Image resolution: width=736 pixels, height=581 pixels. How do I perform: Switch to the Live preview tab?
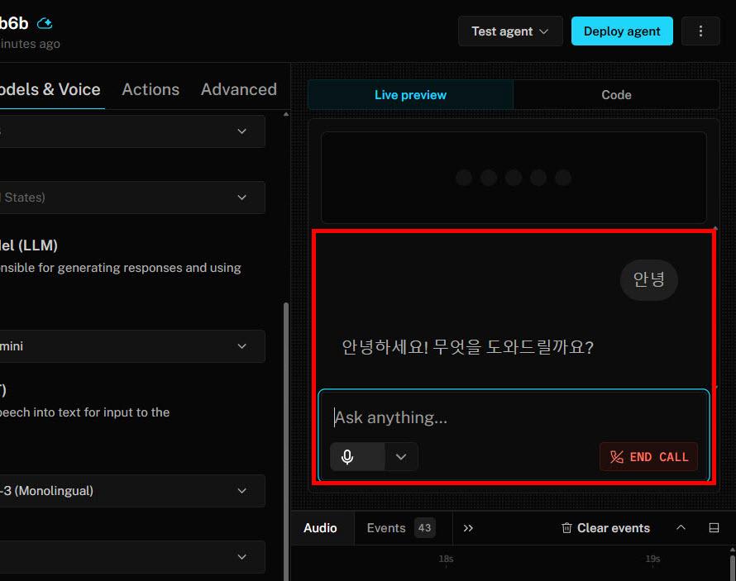[410, 95]
